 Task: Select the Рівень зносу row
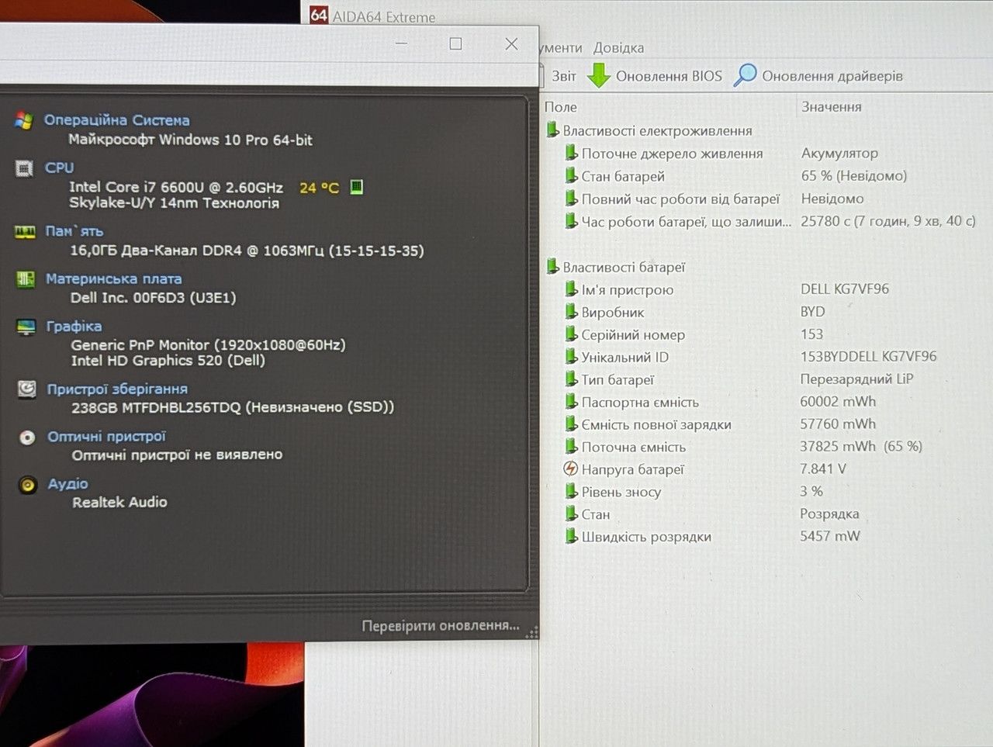[766, 492]
